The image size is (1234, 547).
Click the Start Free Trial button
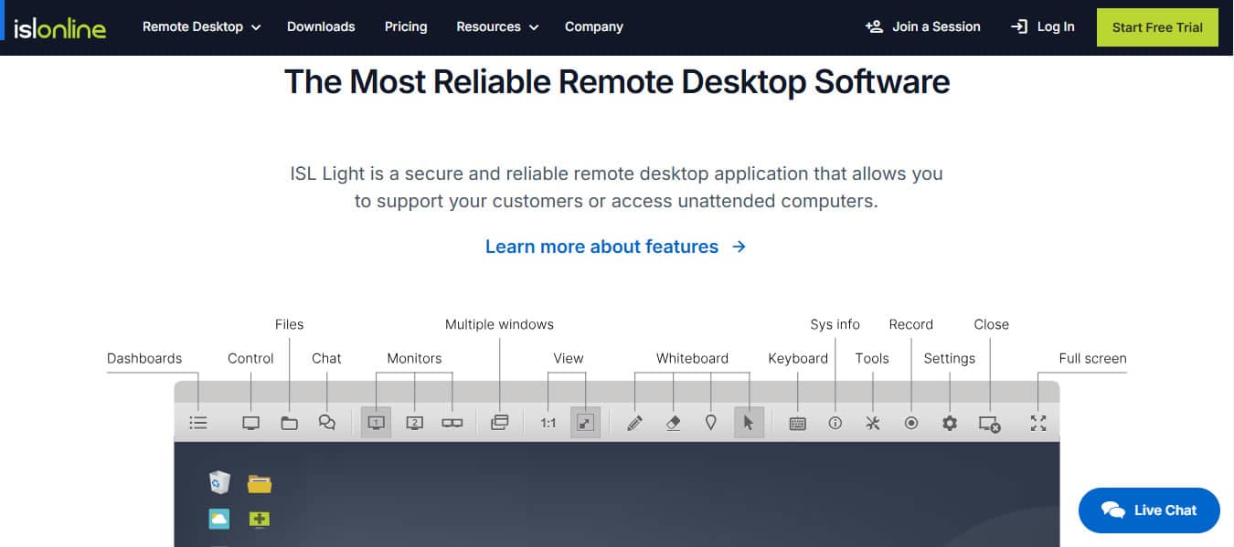pos(1157,27)
